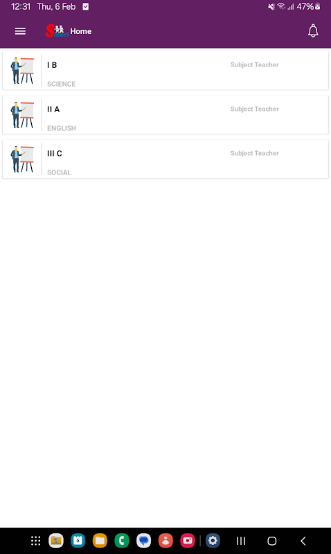Tap the Home title in header
The image size is (331, 554).
click(81, 31)
